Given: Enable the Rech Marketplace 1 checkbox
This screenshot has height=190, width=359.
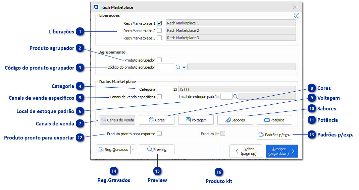Looking at the screenshot, I should [159, 23].
